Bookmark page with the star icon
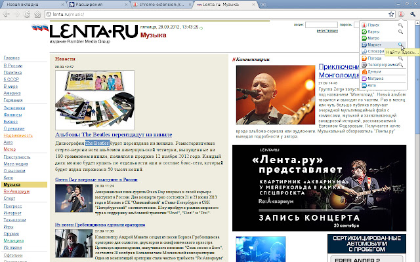Screen dimensions: 420x262 coord(391,14)
